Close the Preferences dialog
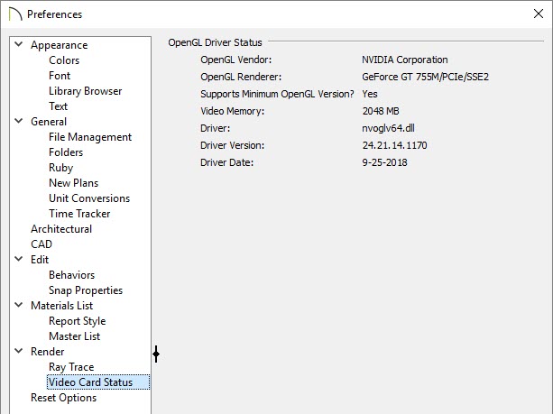The width and height of the screenshot is (553, 414). pyautogui.click(x=539, y=14)
